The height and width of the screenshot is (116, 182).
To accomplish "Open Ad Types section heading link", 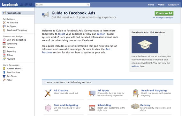I will (x=103, y=90).
